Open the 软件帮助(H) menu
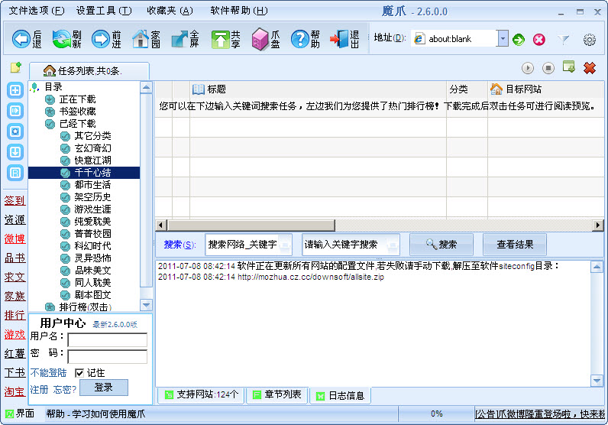This screenshot has width=608, height=425. [x=239, y=11]
